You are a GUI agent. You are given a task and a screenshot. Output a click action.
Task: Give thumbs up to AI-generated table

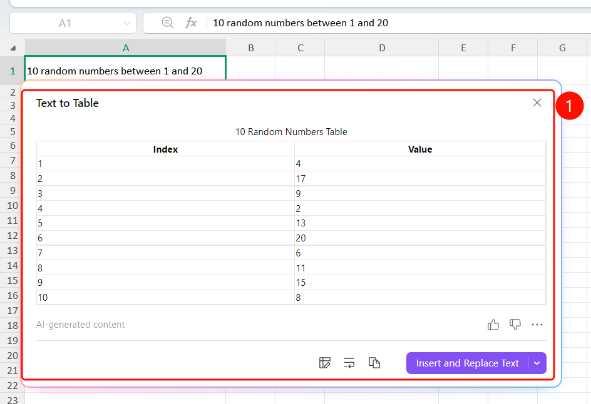coord(493,325)
